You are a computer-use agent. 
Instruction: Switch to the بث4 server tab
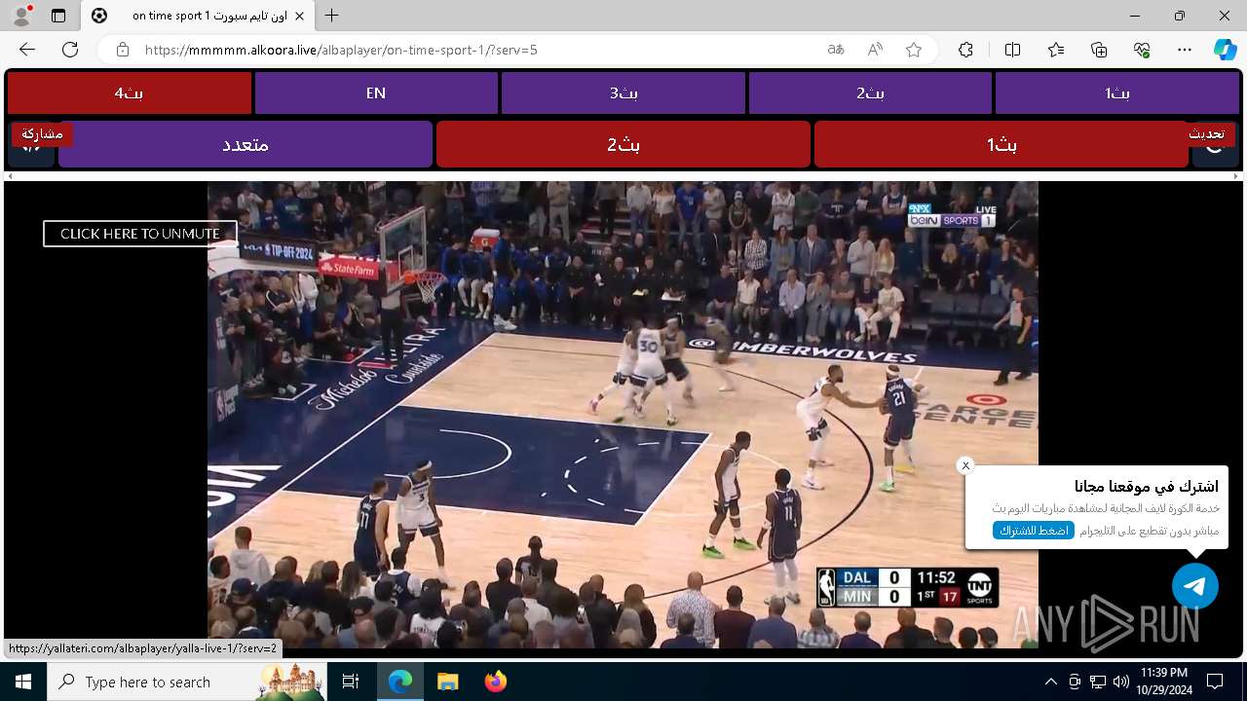tap(130, 93)
